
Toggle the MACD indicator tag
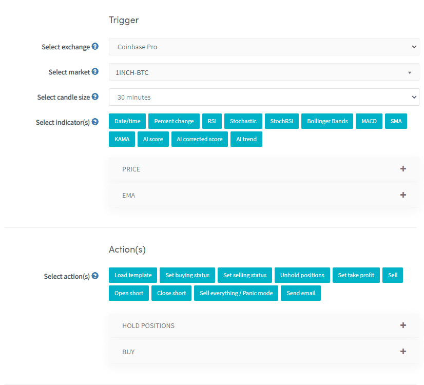point(369,121)
